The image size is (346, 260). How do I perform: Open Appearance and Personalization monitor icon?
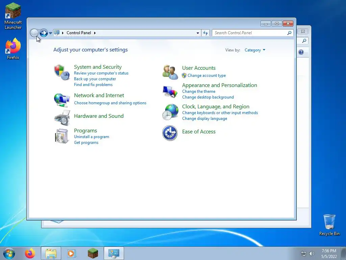[170, 91]
